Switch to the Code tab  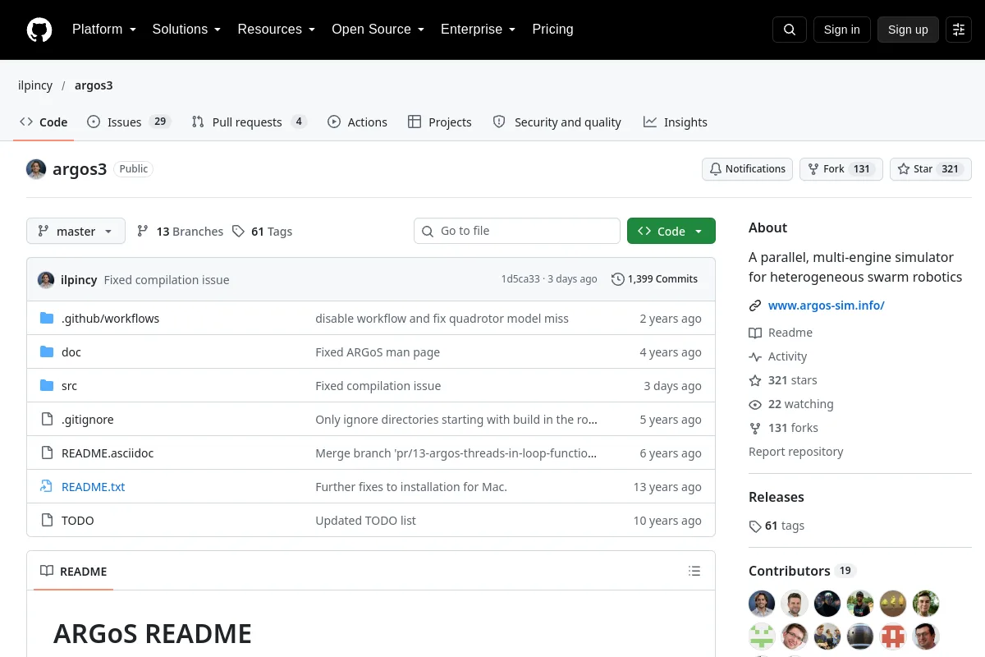coord(44,122)
